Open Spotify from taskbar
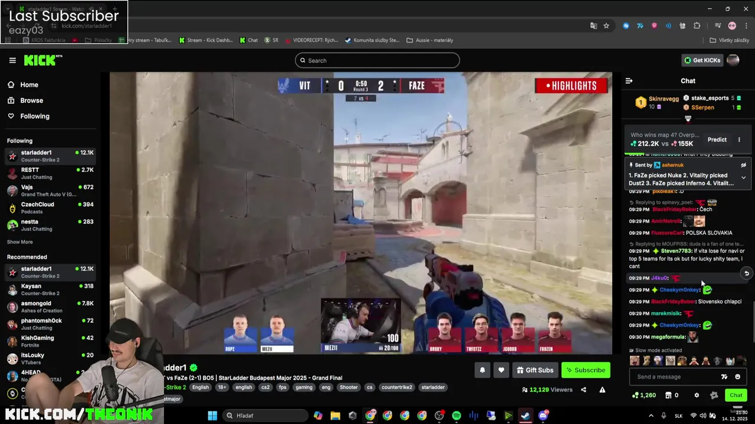 457,416
